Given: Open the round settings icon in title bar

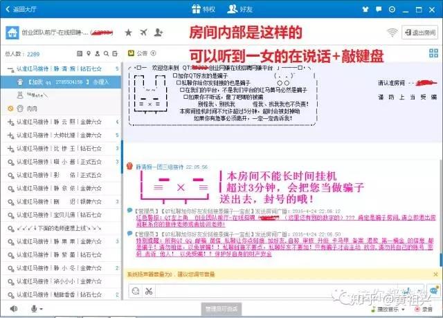Looking at the screenshot, I should coord(392,9).
